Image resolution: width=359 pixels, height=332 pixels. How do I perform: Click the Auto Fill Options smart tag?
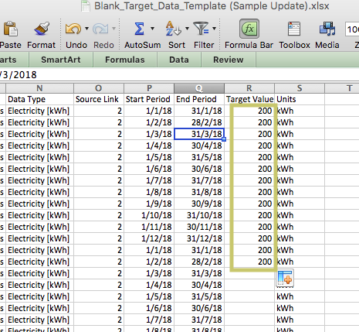285,278
